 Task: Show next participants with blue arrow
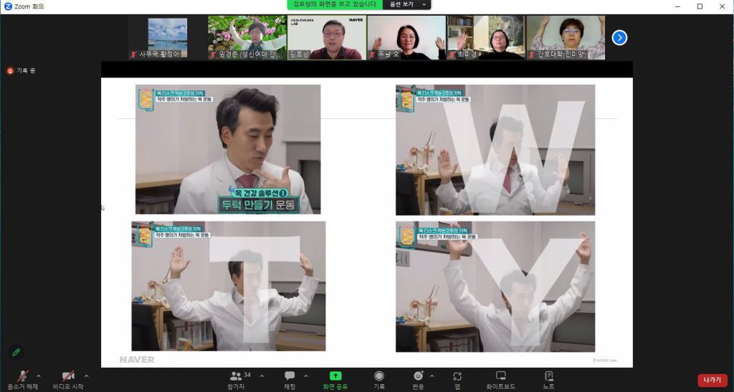coord(619,37)
